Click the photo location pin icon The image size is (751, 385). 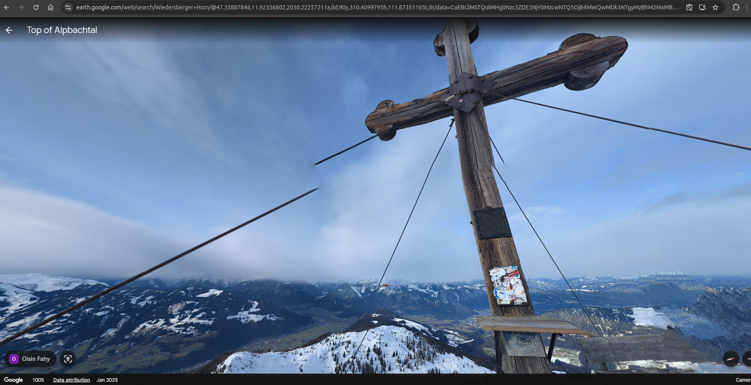[x=68, y=359]
